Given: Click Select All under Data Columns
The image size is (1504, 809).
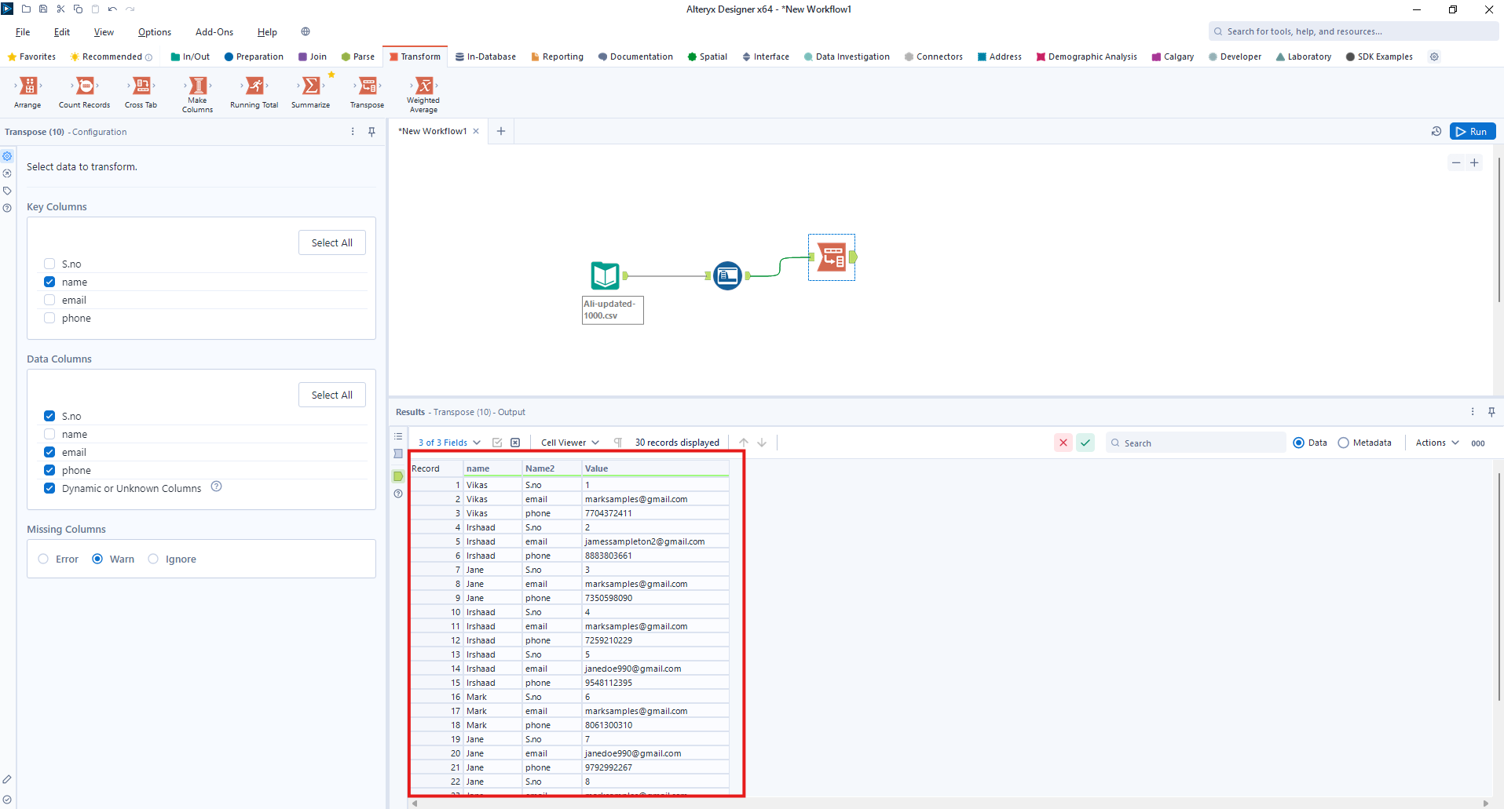Looking at the screenshot, I should (x=331, y=395).
